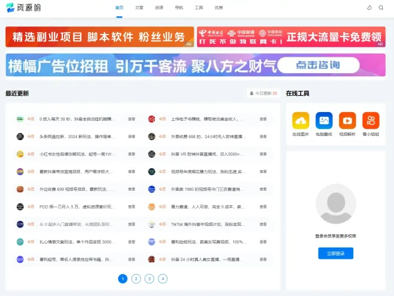
Task: Open the 精选副业项目 ad banner
Action: 99,37
